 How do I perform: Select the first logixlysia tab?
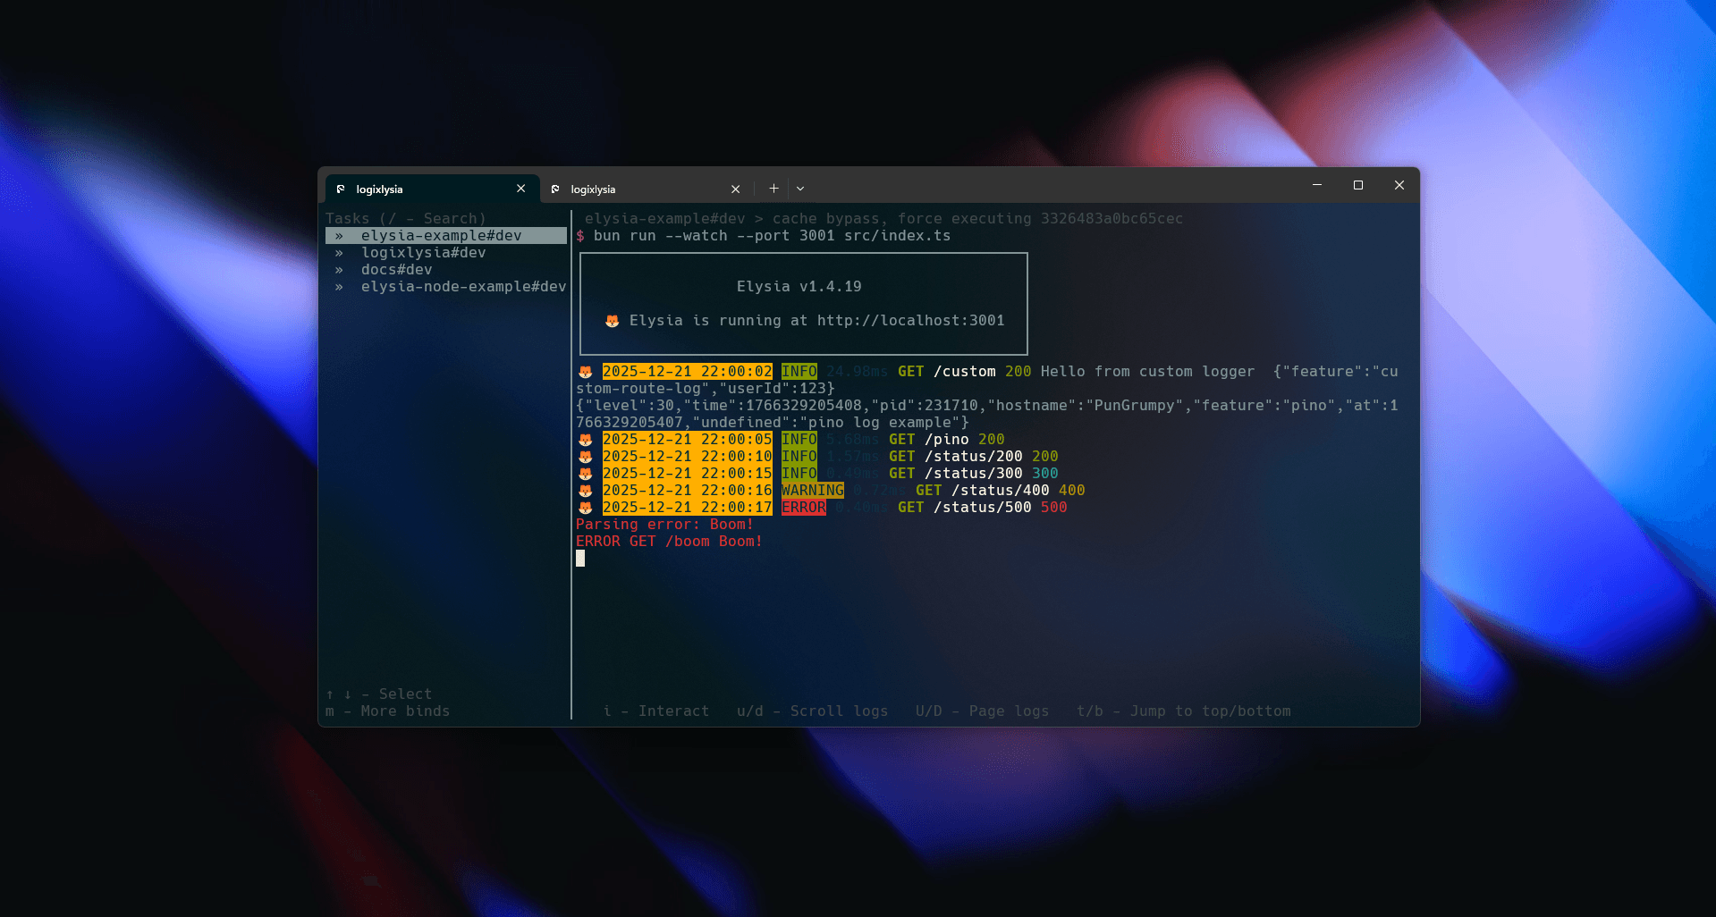(420, 189)
